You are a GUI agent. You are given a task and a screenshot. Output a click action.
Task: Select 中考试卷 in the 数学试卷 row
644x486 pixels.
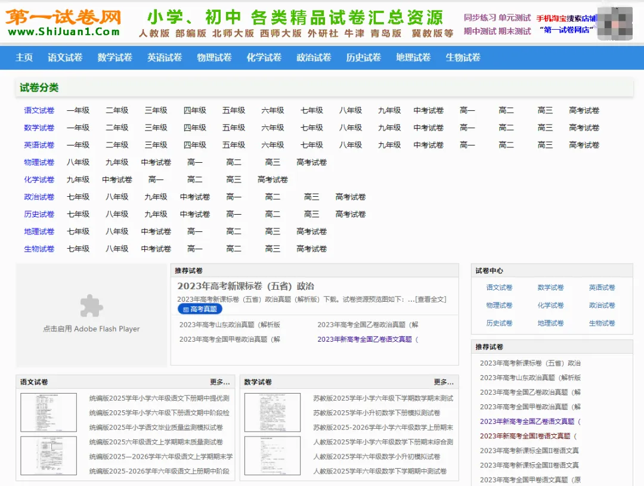428,128
